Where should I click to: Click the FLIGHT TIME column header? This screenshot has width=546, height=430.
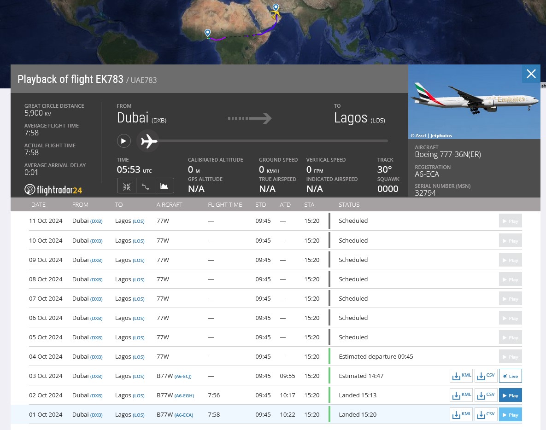pyautogui.click(x=225, y=204)
